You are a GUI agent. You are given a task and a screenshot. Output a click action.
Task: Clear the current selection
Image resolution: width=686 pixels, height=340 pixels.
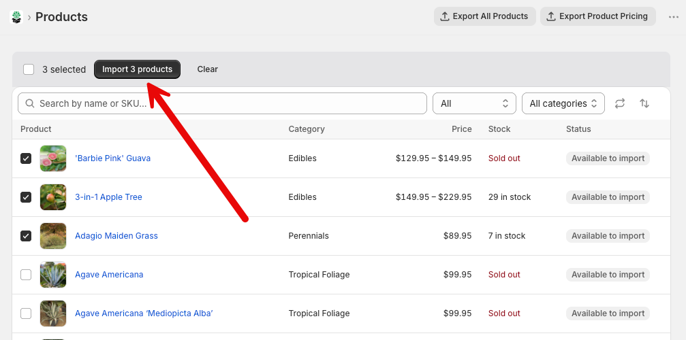click(x=207, y=69)
